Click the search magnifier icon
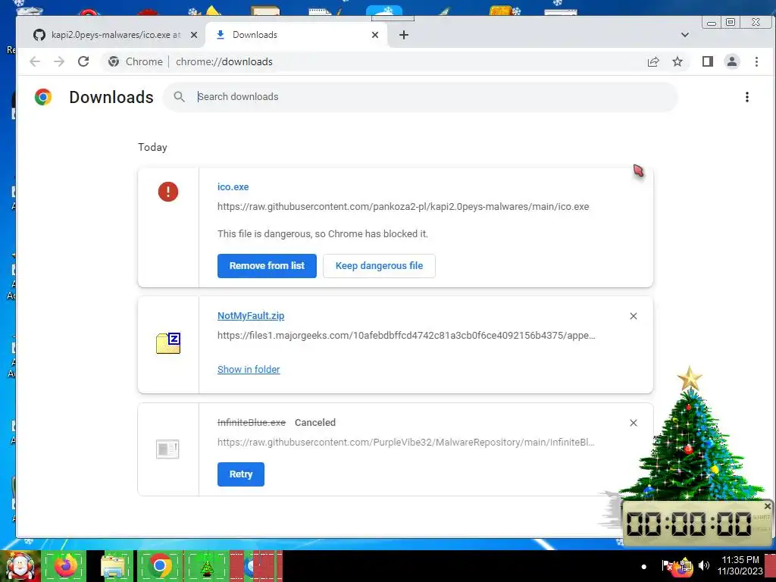This screenshot has width=776, height=582. [x=179, y=97]
